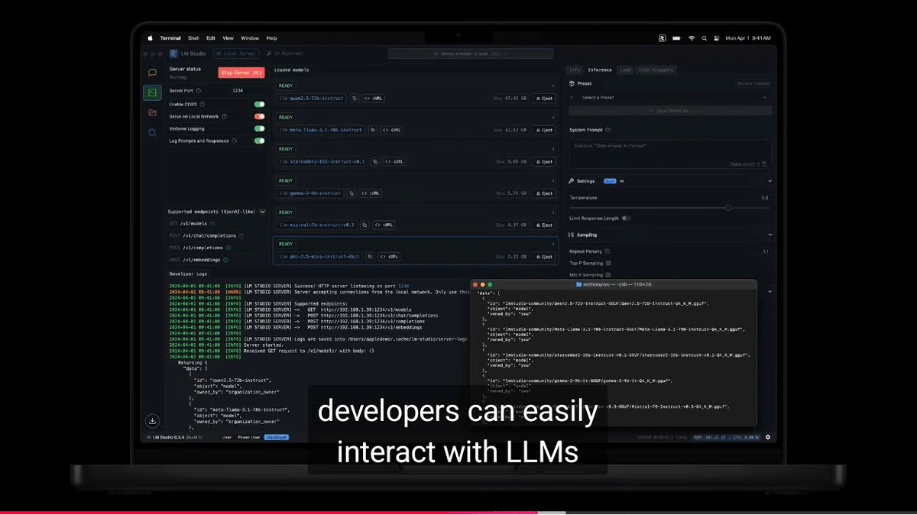
Task: Check the Repeat Penalty checkbox
Action: point(608,251)
